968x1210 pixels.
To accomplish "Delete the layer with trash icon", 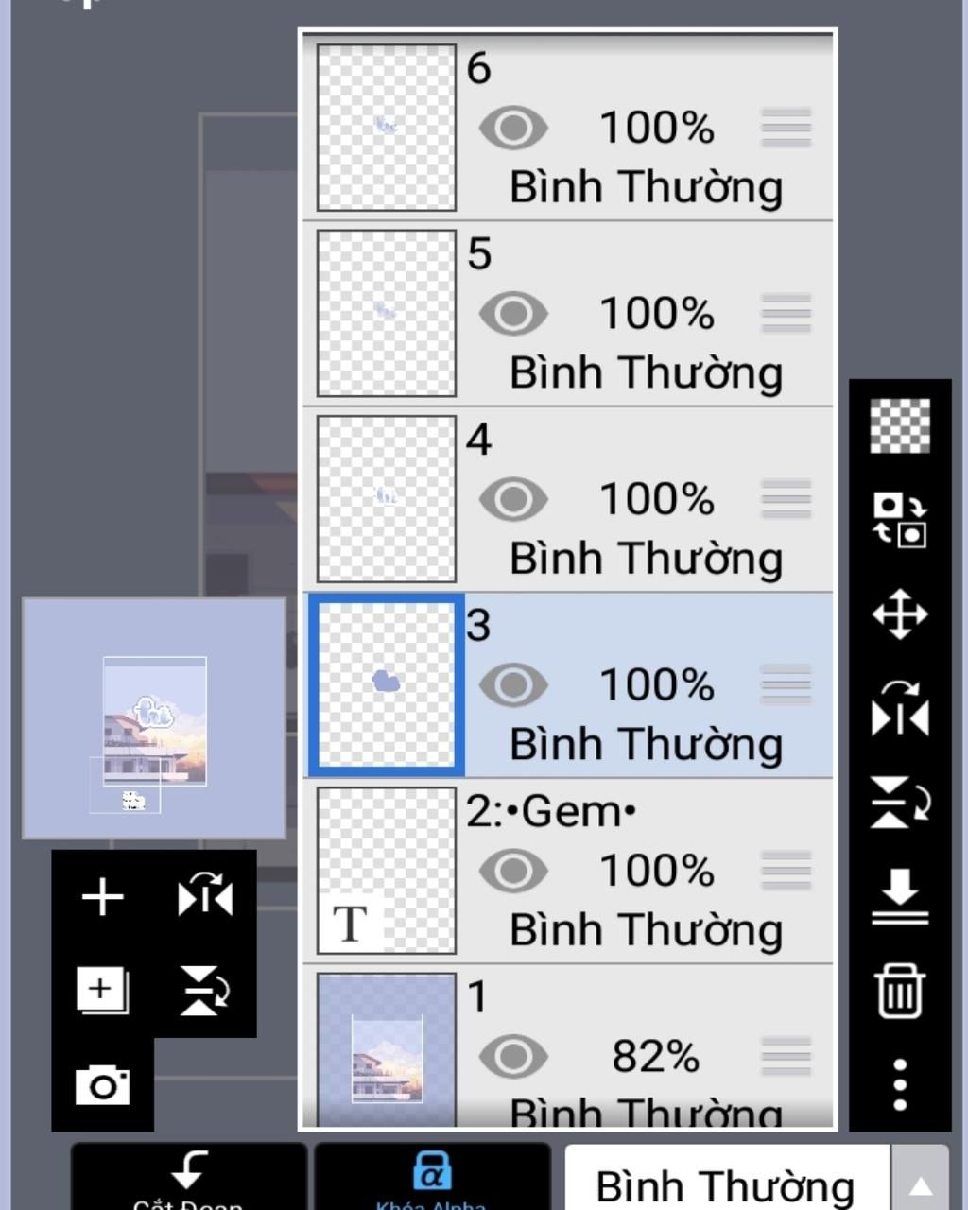I will tap(899, 990).
